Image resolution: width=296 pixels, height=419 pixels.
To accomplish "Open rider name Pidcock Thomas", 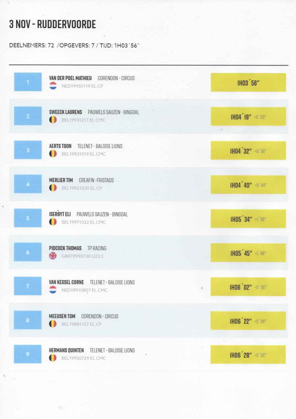I will pyautogui.click(x=65, y=248).
